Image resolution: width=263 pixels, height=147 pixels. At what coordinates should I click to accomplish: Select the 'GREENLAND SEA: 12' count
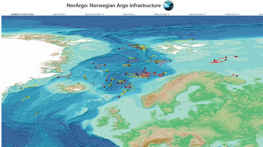tap(161, 14)
